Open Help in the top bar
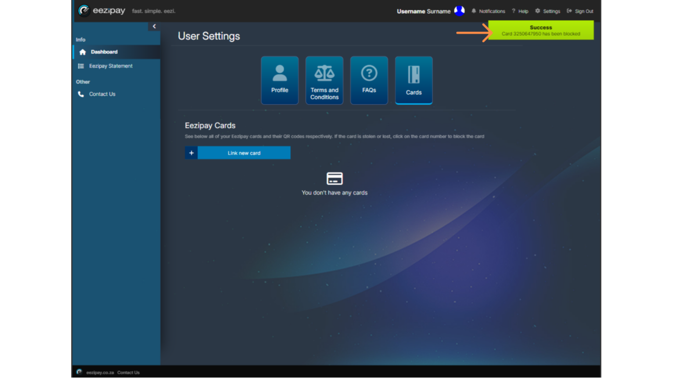 (520, 11)
